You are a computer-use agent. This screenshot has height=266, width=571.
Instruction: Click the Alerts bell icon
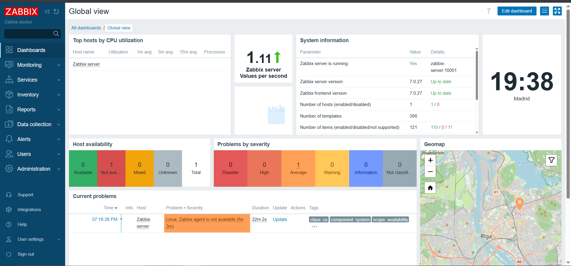[x=9, y=139]
